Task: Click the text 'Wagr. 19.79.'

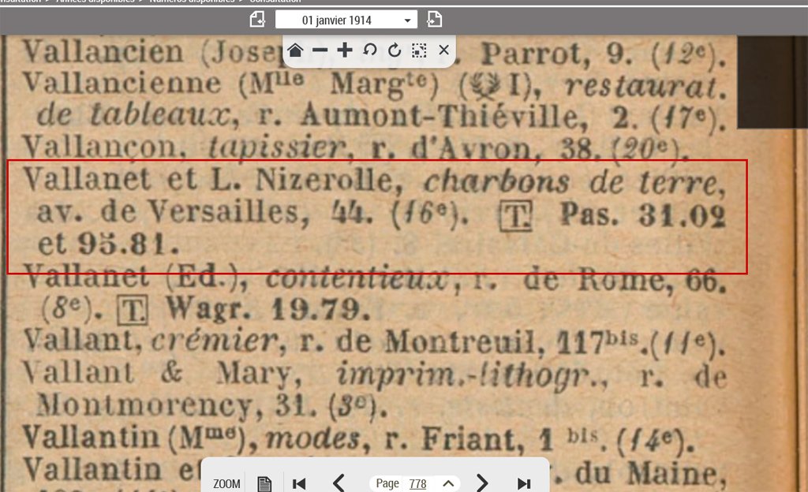Action: coord(268,309)
